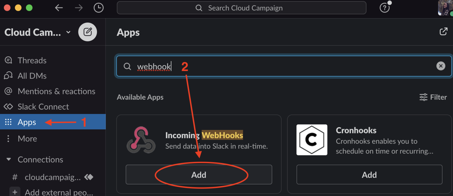The height and width of the screenshot is (196, 453).
Task: Go back using the left arrow
Action: coord(59,8)
